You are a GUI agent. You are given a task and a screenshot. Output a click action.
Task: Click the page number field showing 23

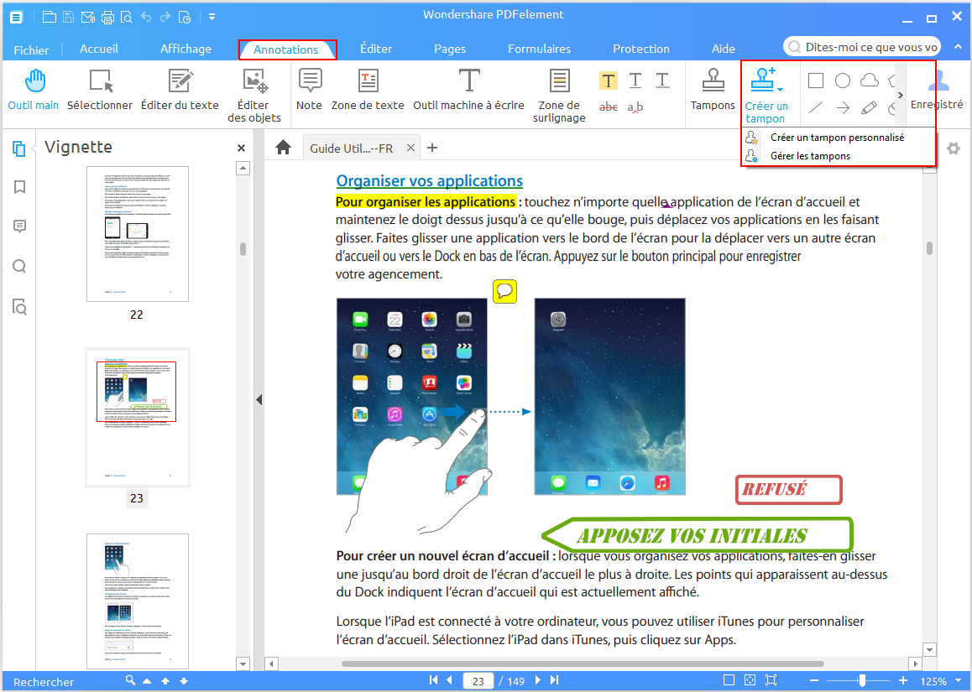click(x=478, y=681)
